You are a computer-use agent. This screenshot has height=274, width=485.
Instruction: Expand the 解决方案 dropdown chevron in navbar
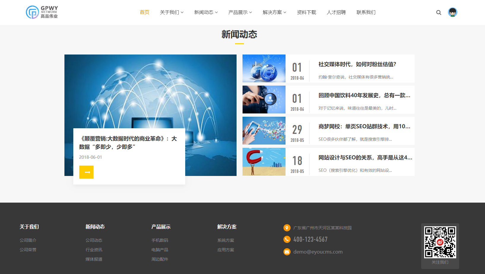point(285,12)
